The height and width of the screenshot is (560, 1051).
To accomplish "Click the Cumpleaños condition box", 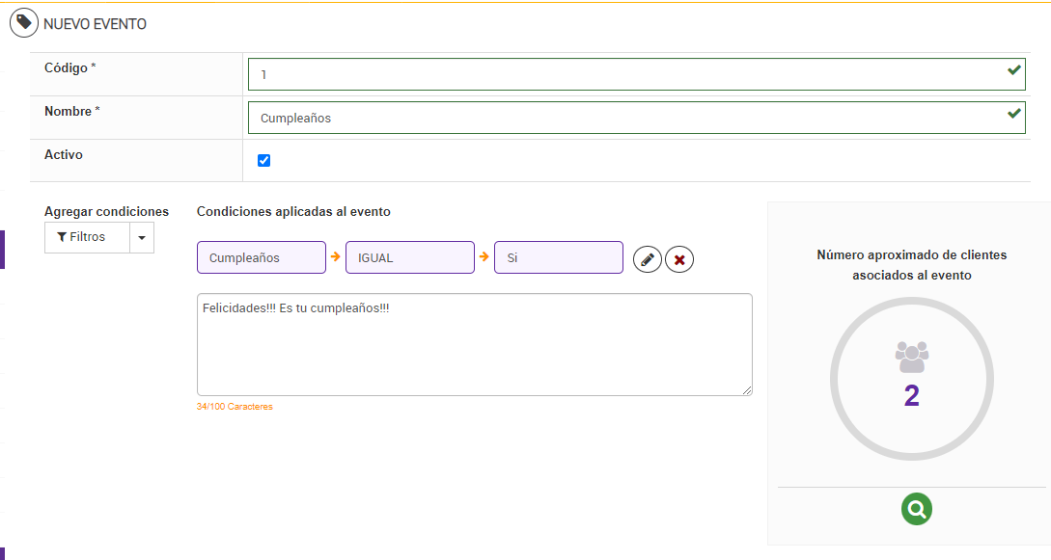I will point(262,257).
